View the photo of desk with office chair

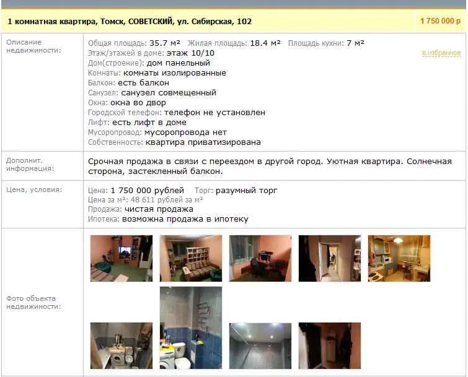(260, 258)
